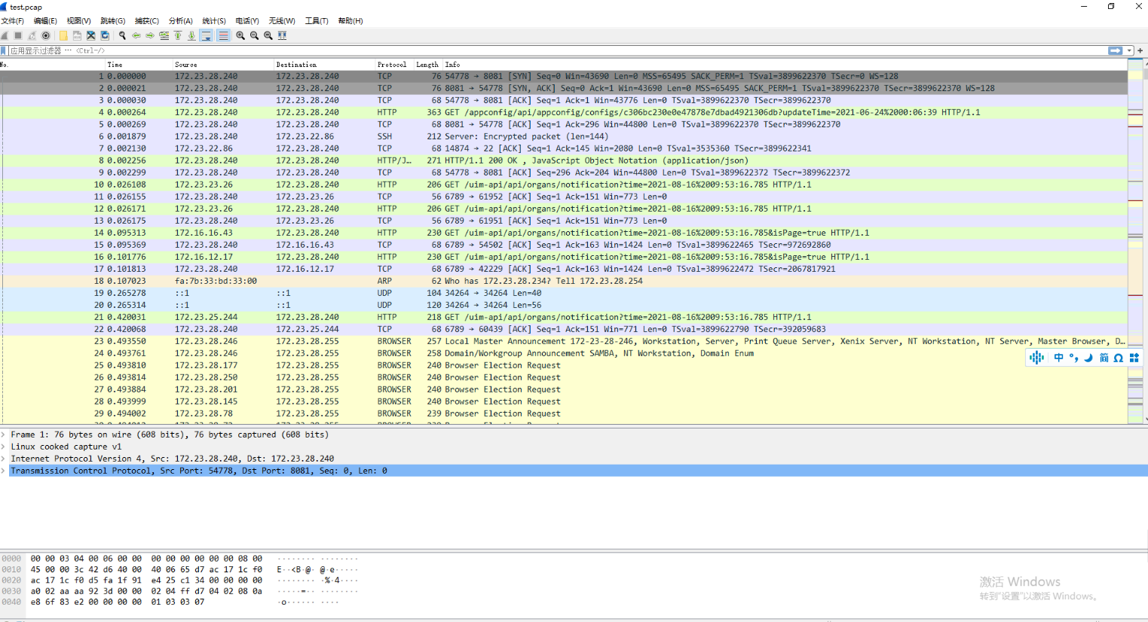
Task: Sort by the Source column header
Action: (223, 65)
